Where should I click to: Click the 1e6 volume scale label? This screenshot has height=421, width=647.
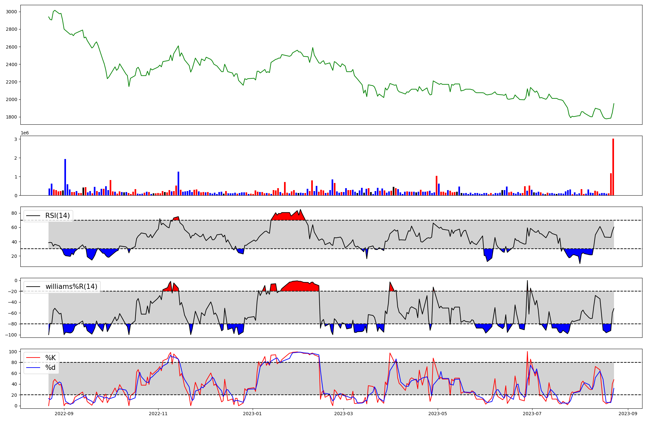click(x=25, y=133)
